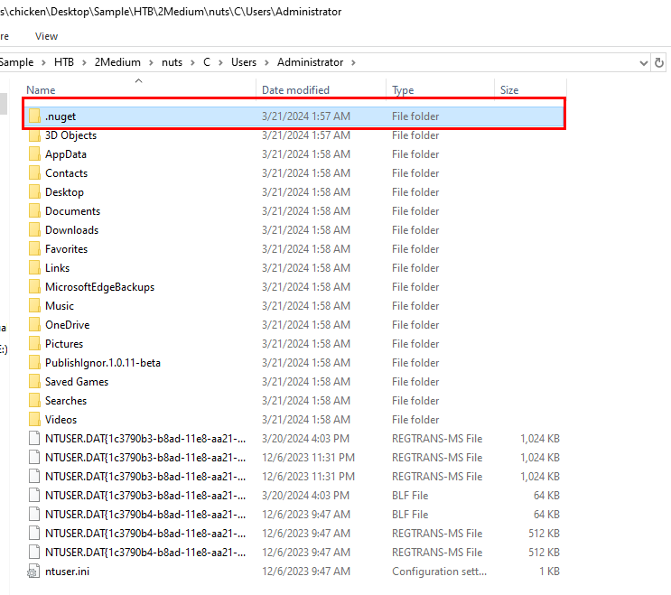Navigate to the Users breadcrumb

[x=243, y=62]
